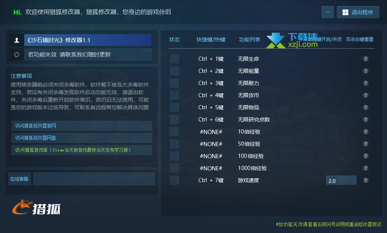
Task: Click the Ctrl + 2键 hotkey text
Action: [211, 71]
